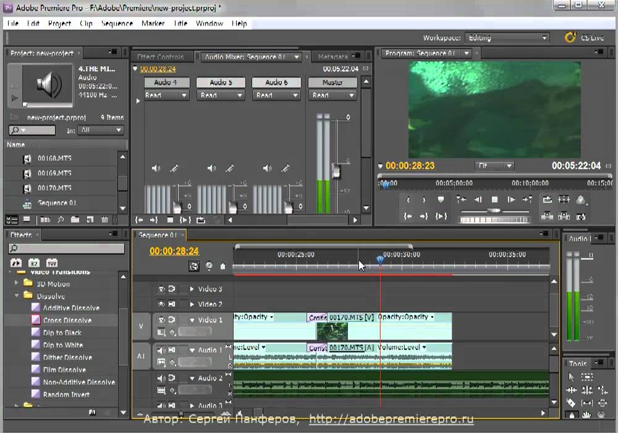Select Track Select tool in Tools panel
The image size is (618, 433).
587,377
